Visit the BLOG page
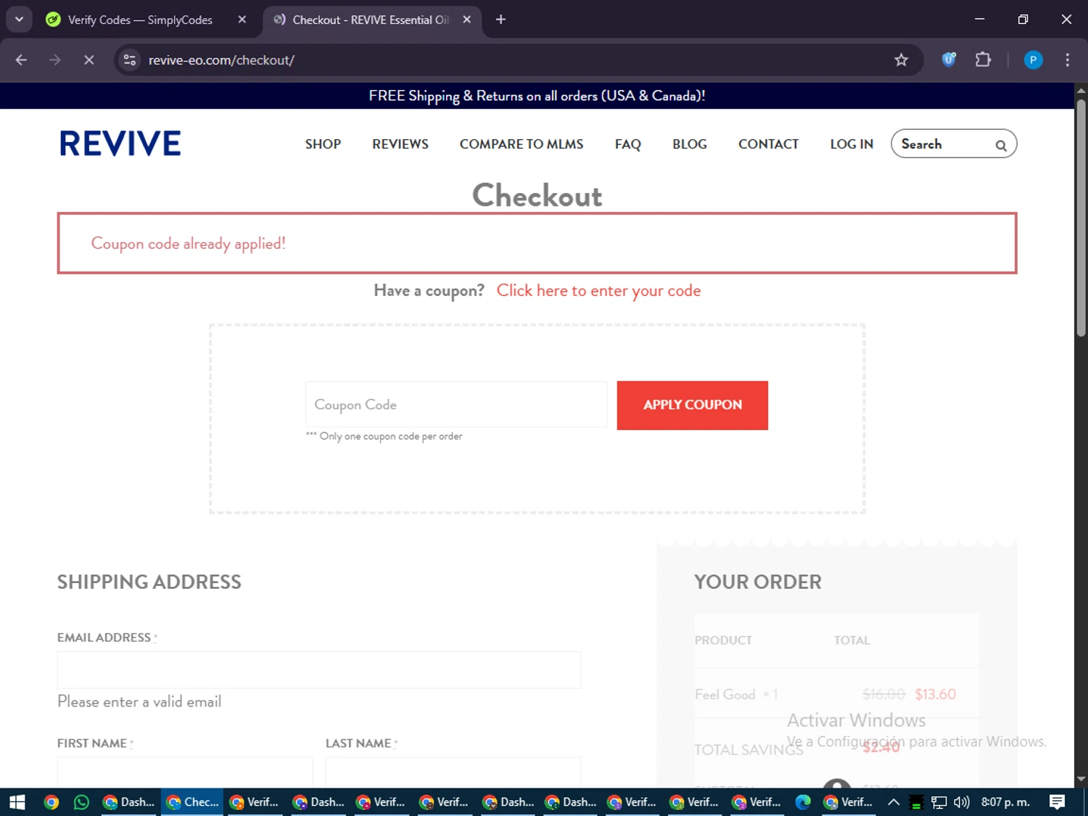1088x816 pixels. (690, 144)
